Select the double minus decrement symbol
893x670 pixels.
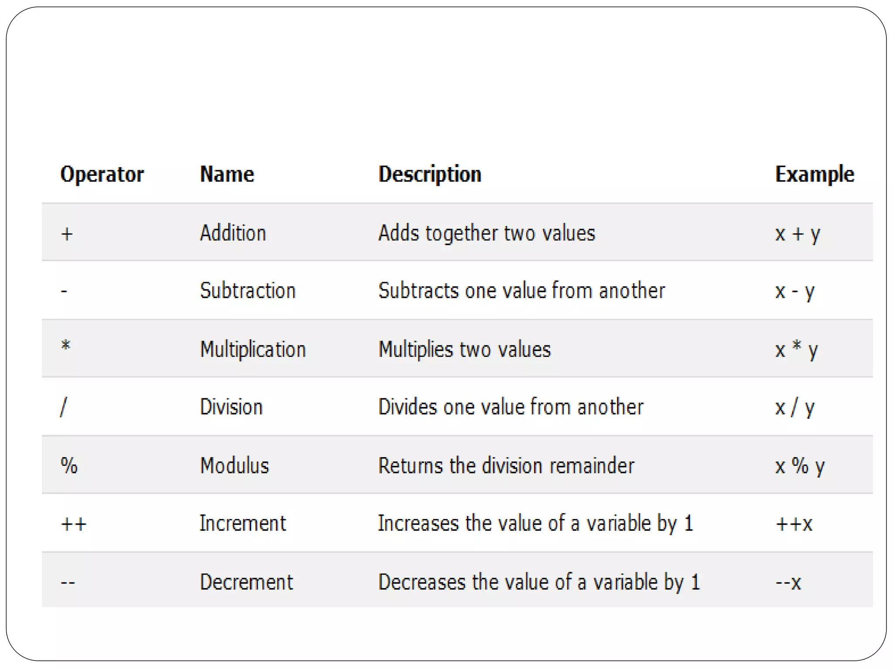68,582
